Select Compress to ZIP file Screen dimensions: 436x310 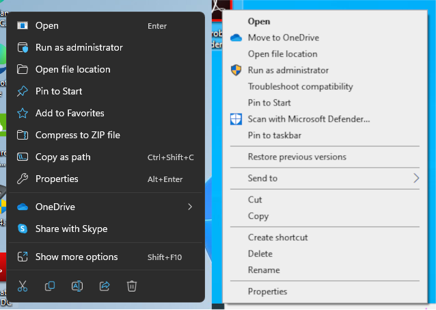pos(77,135)
